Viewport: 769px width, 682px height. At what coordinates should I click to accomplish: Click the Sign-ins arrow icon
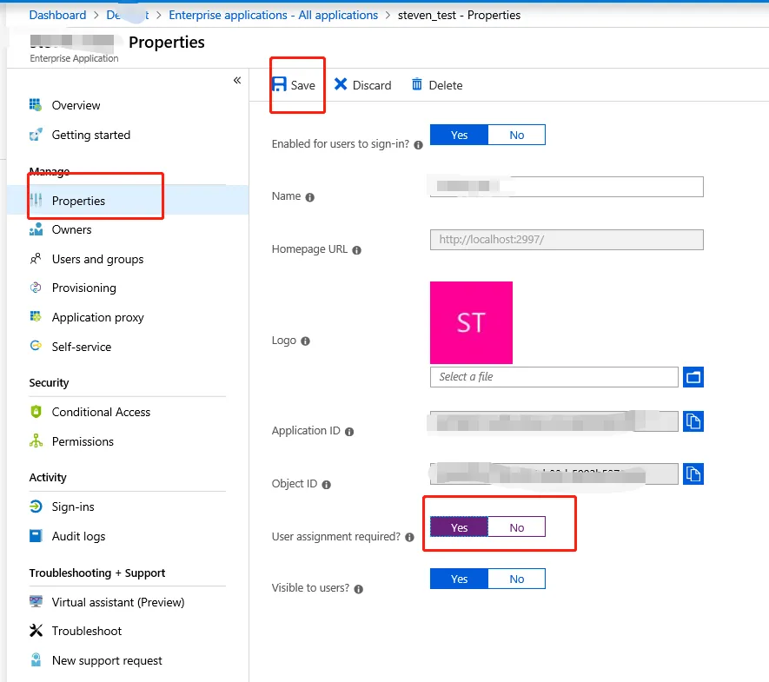(x=36, y=506)
